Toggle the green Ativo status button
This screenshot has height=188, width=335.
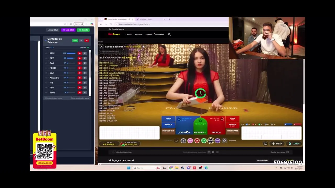pyautogui.click(x=75, y=40)
